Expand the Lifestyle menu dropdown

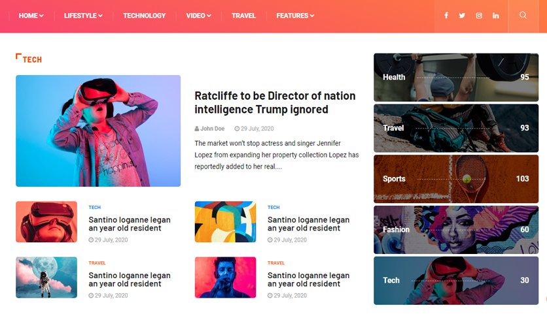click(83, 16)
